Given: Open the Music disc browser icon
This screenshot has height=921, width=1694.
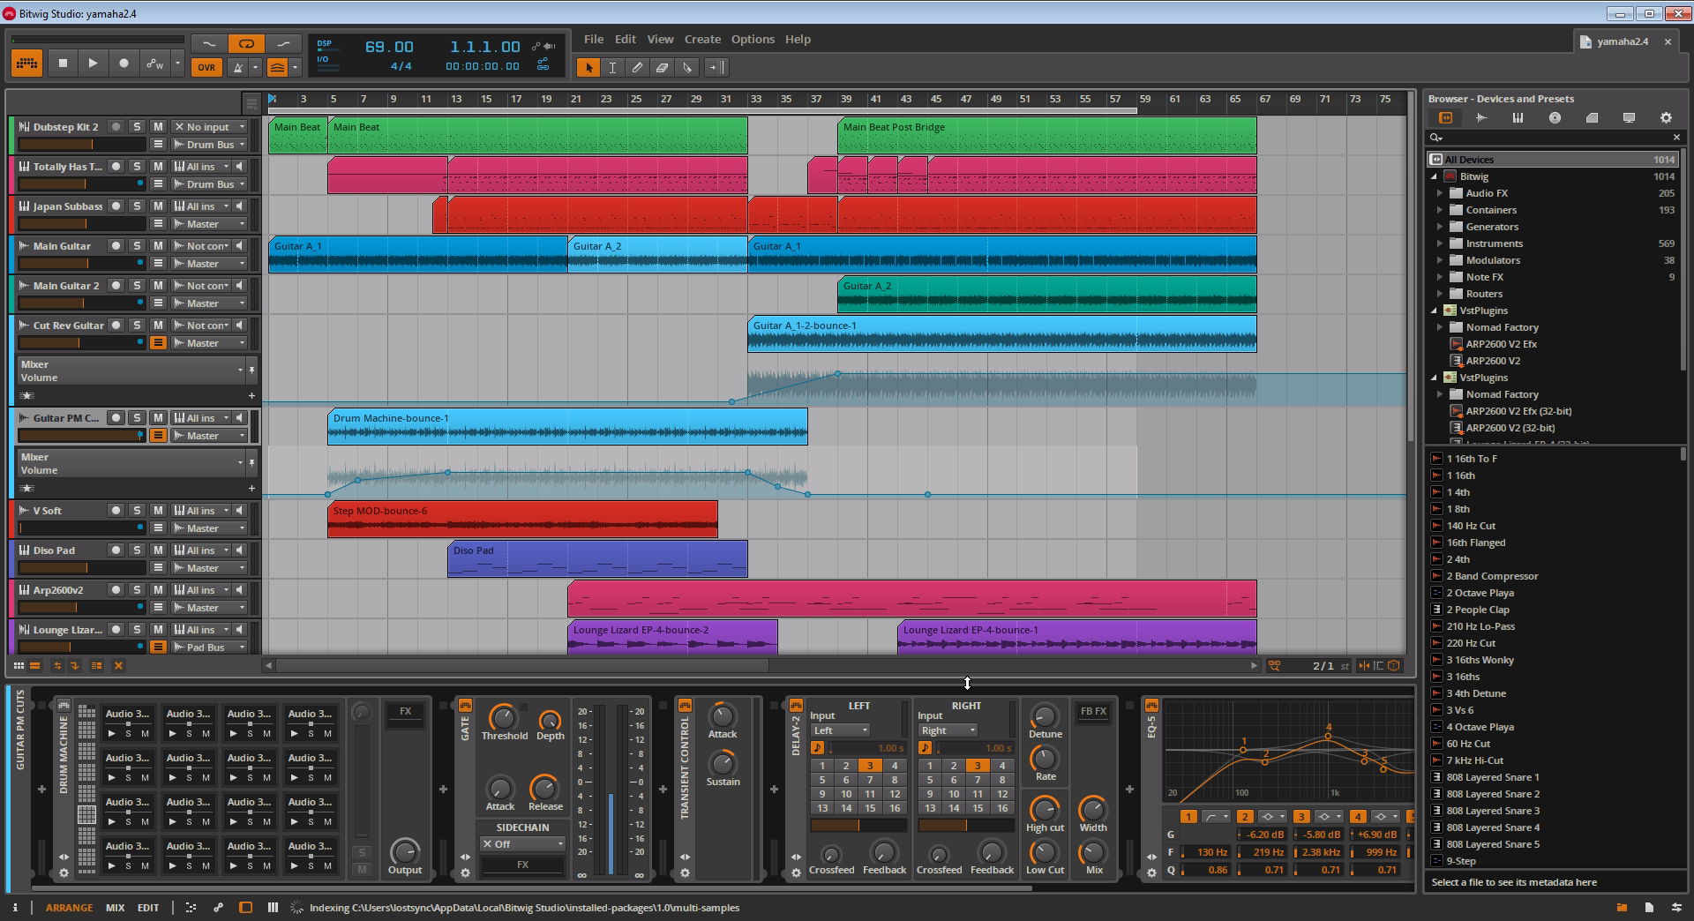Looking at the screenshot, I should click(1555, 117).
